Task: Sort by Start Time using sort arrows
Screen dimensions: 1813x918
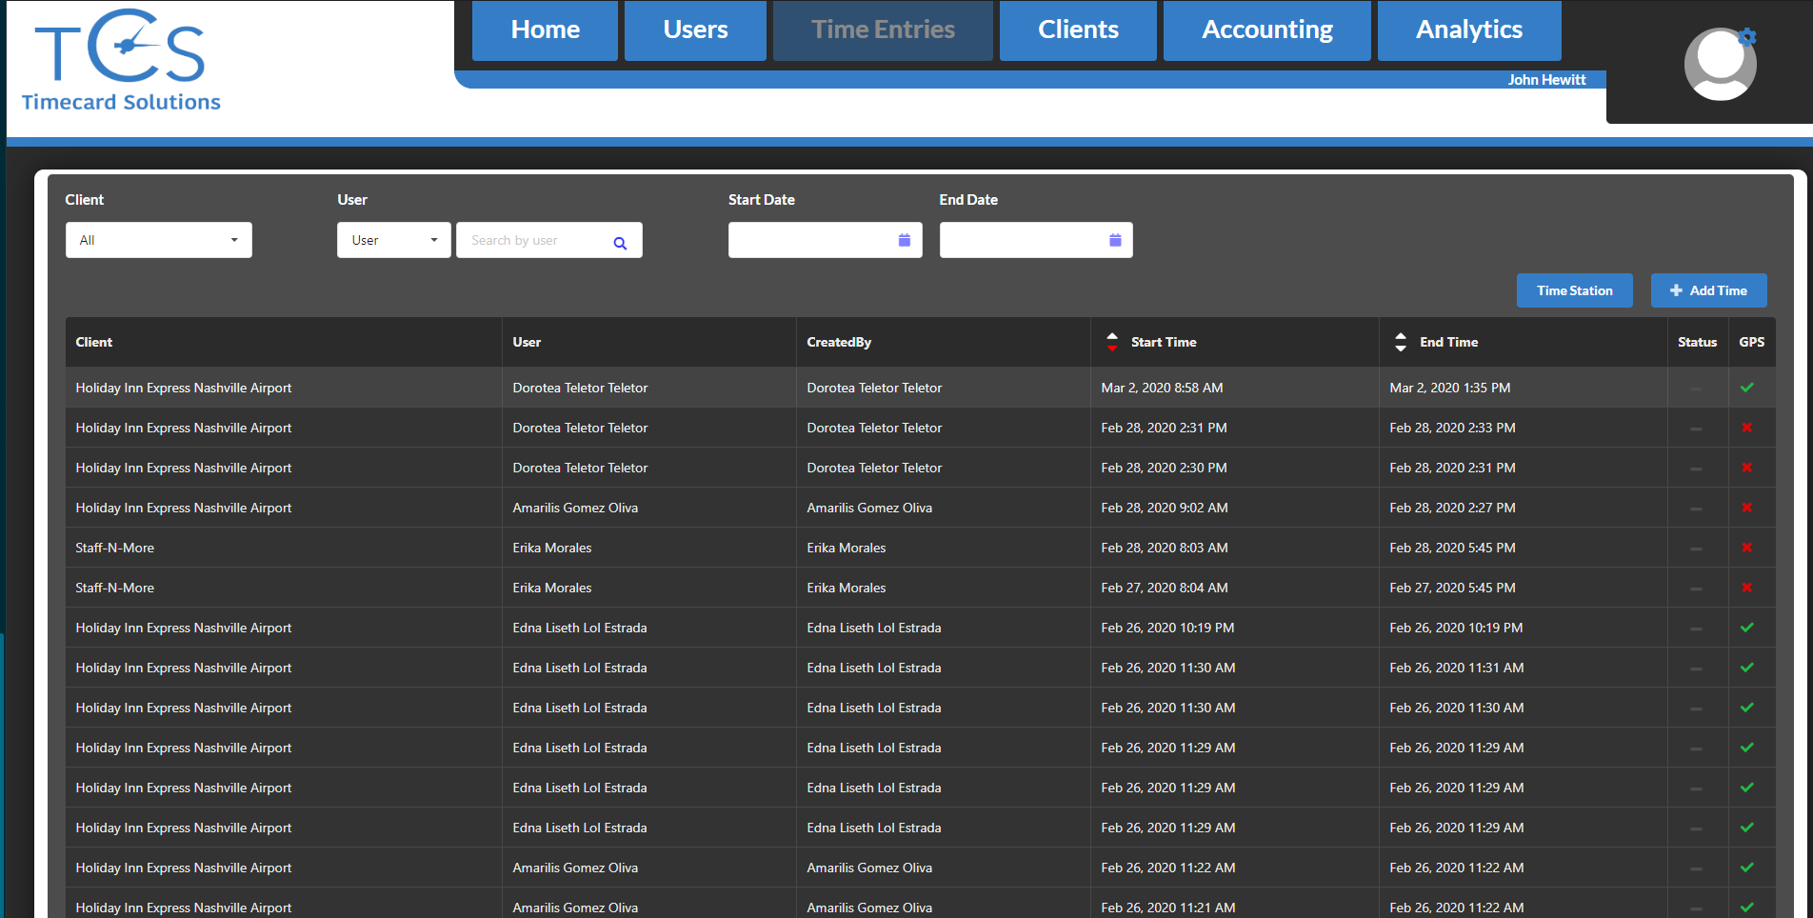Action: 1111,342
